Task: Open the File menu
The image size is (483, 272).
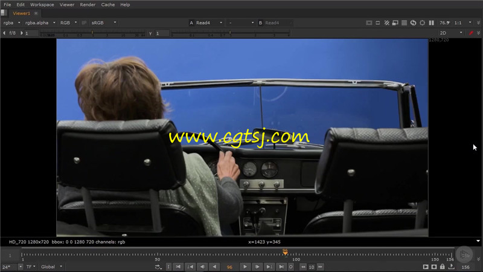Action: point(7,5)
